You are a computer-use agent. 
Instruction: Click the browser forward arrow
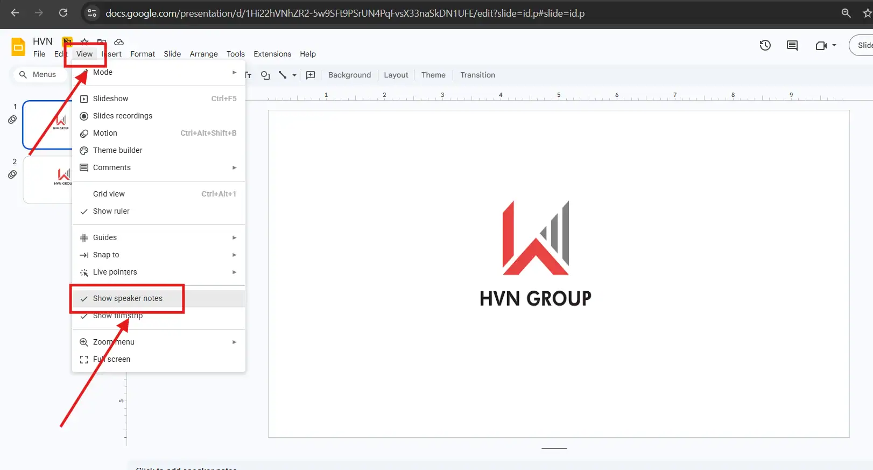click(39, 13)
